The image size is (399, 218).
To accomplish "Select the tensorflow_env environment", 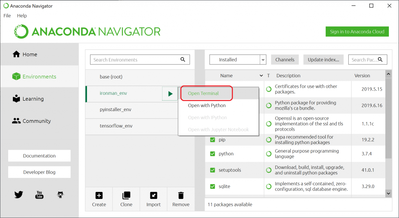I will click(x=132, y=126).
